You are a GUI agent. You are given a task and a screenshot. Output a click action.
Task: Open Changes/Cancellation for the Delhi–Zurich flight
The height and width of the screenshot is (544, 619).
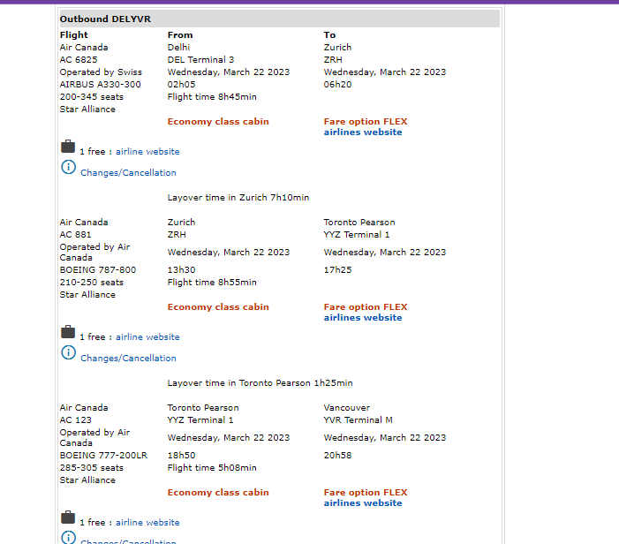click(128, 173)
